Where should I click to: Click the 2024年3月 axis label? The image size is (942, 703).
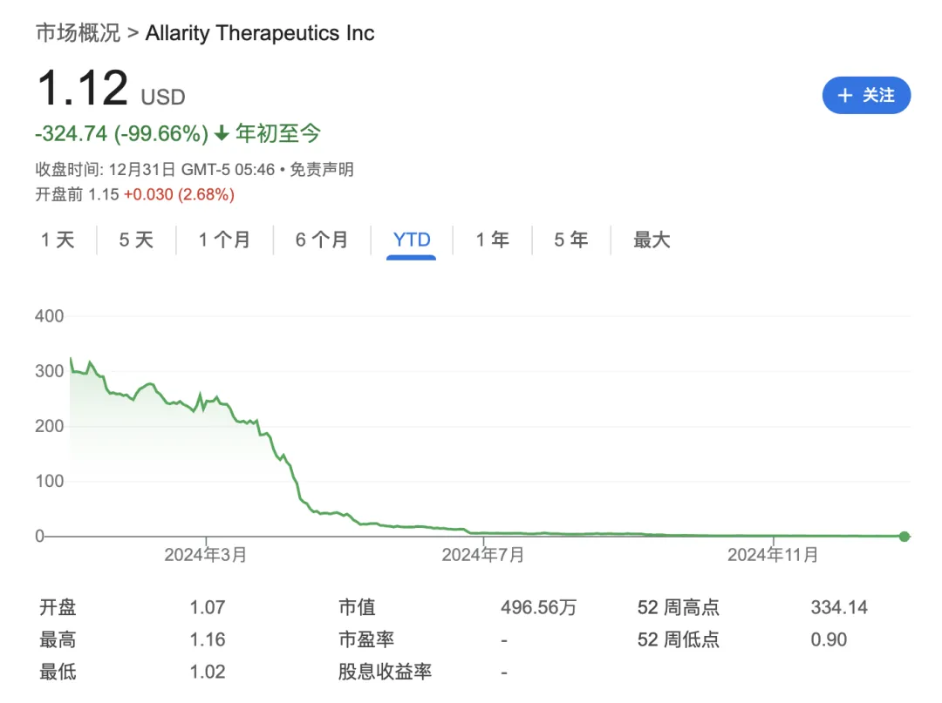point(206,555)
